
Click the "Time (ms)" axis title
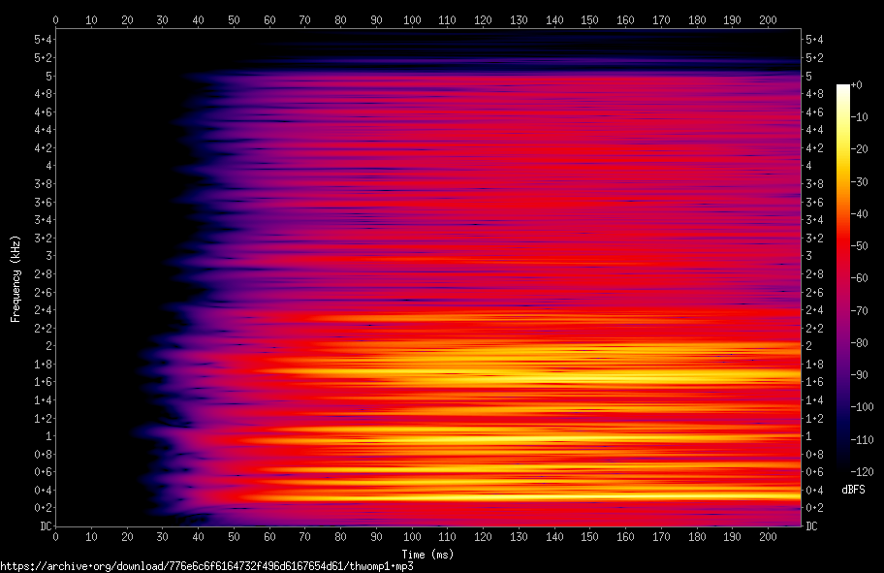[427, 554]
